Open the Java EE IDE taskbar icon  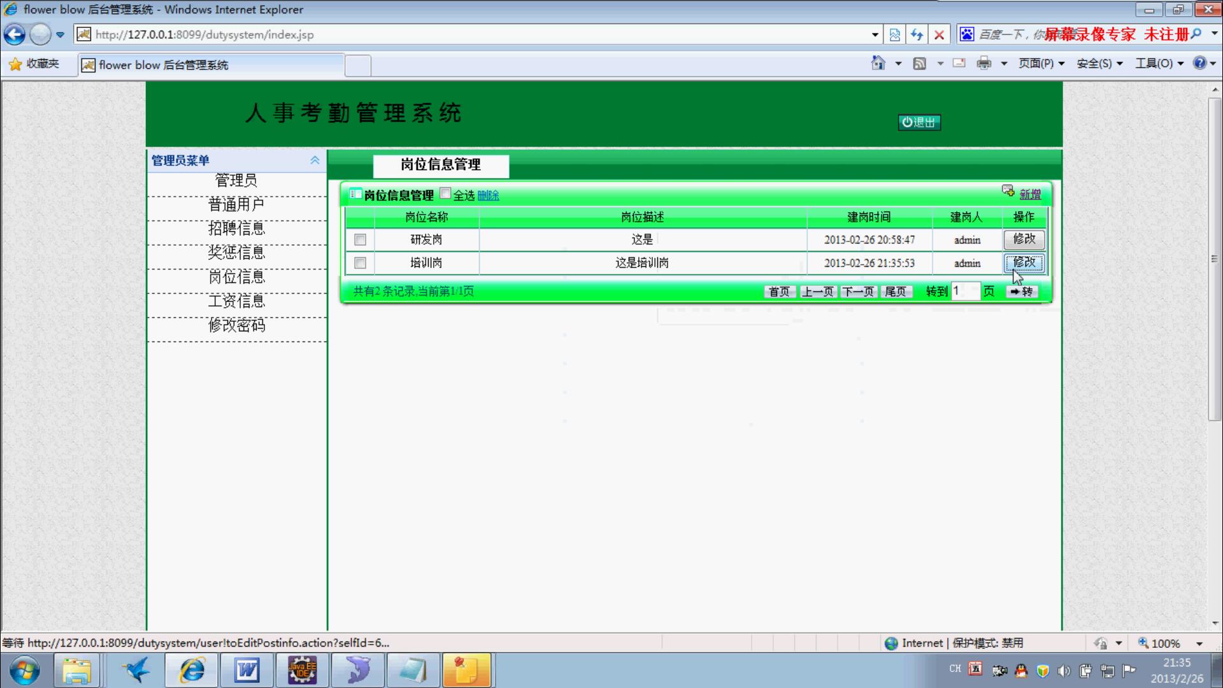(302, 671)
